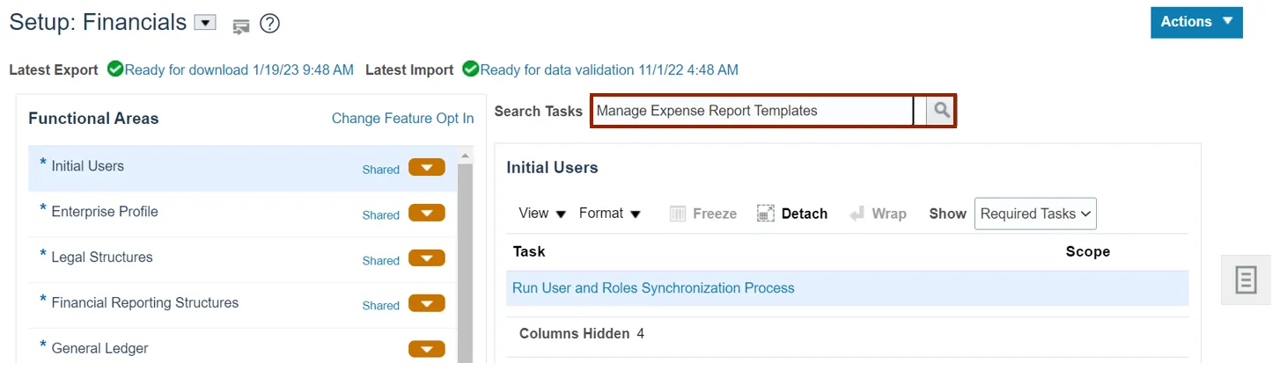The width and height of the screenshot is (1272, 370).
Task: Open the Setup Financials title dropdown
Action: pos(204,23)
